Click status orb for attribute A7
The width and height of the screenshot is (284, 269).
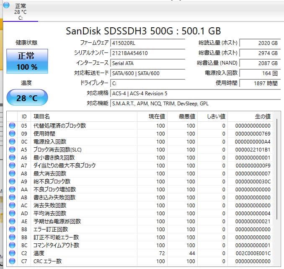tap(12, 165)
